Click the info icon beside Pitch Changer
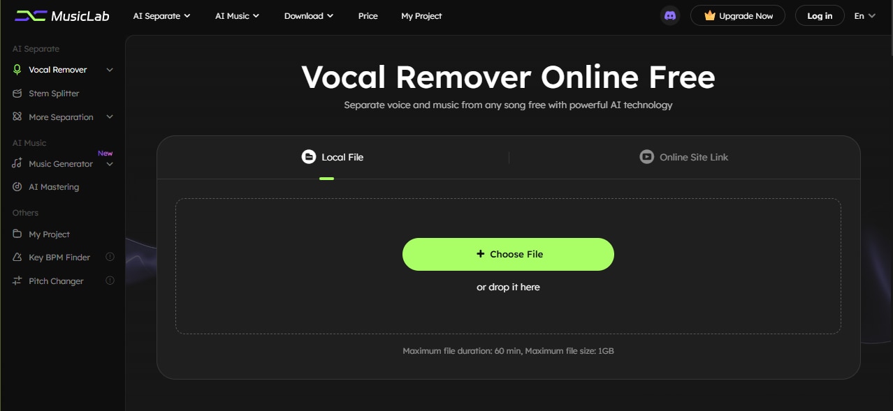 [110, 281]
